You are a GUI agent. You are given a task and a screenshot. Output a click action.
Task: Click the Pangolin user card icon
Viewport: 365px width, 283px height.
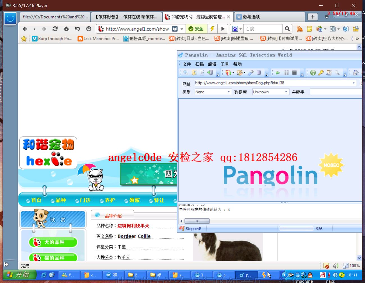click(x=329, y=73)
